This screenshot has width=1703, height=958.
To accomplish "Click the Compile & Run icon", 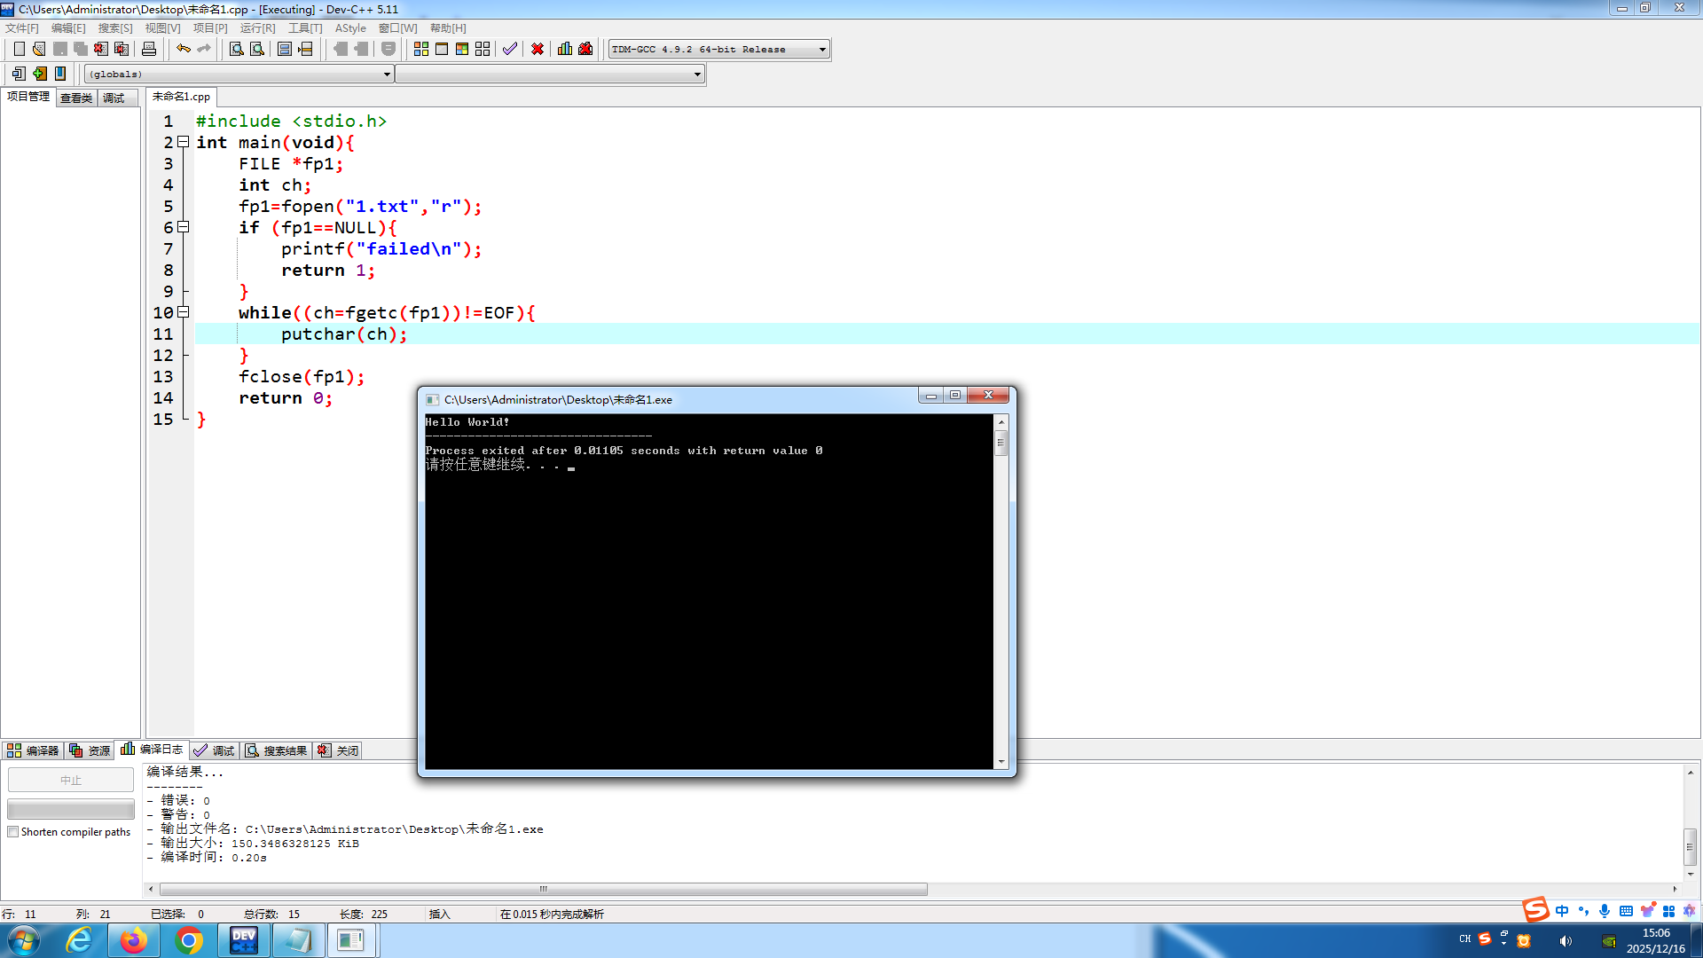I will point(462,49).
